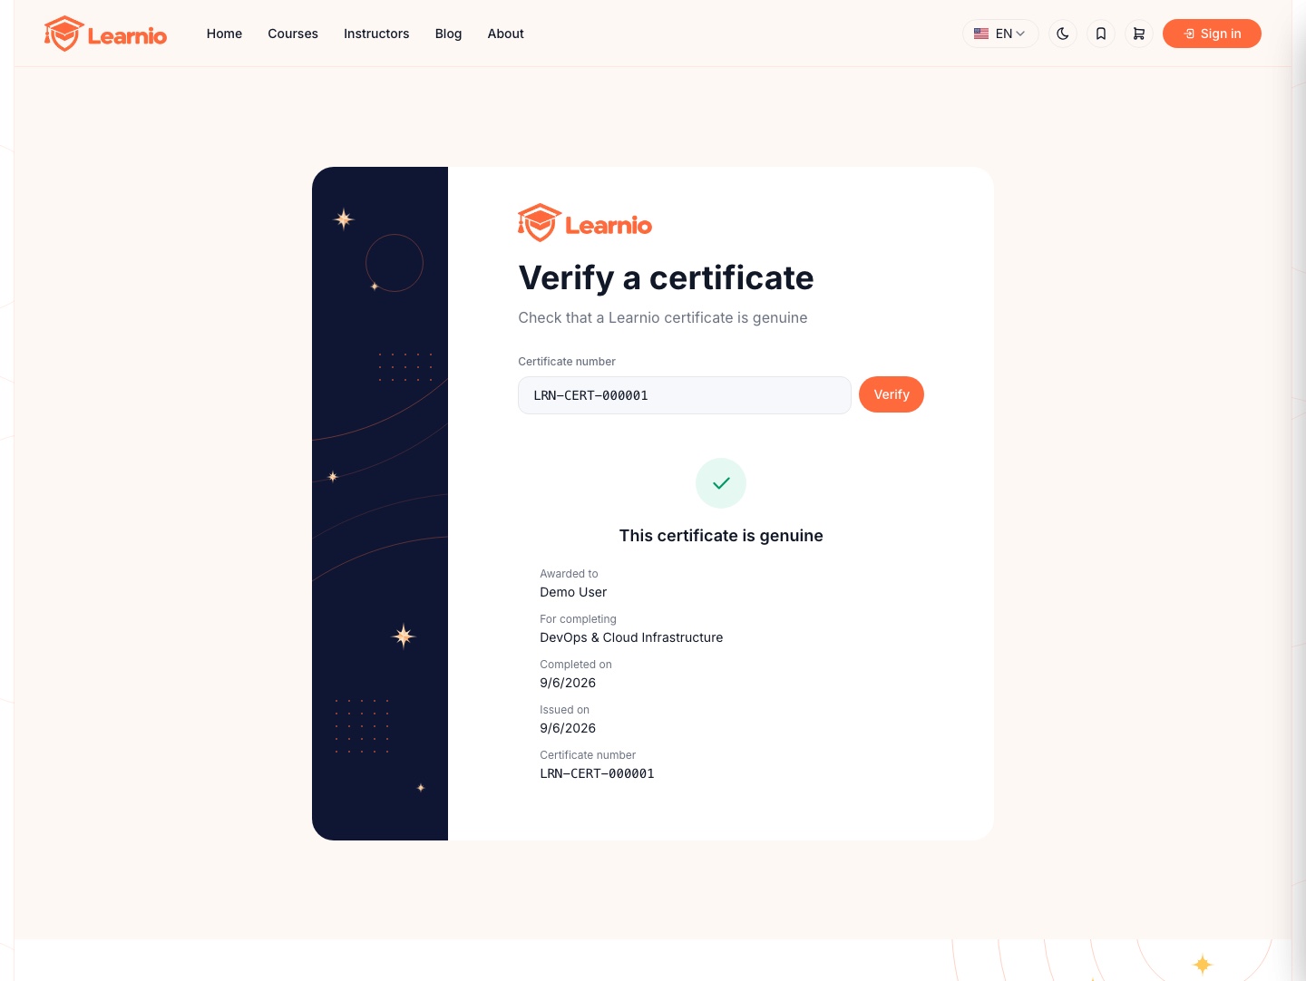Click the green checkmark success icon
Viewport: 1306px width, 981px height.
pos(721,483)
